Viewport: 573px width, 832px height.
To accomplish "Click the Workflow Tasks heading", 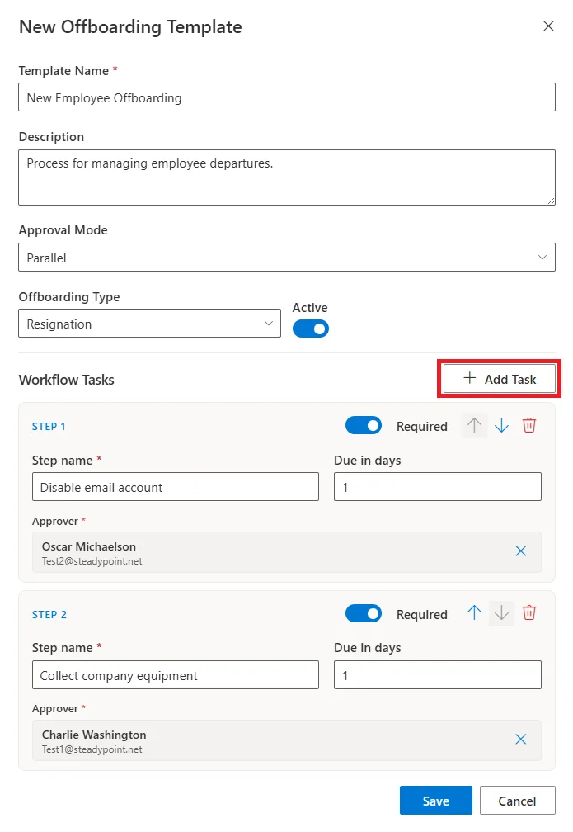I will pyautogui.click(x=66, y=380).
